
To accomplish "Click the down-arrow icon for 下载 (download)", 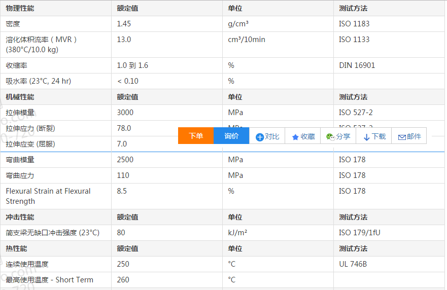I will point(366,137).
